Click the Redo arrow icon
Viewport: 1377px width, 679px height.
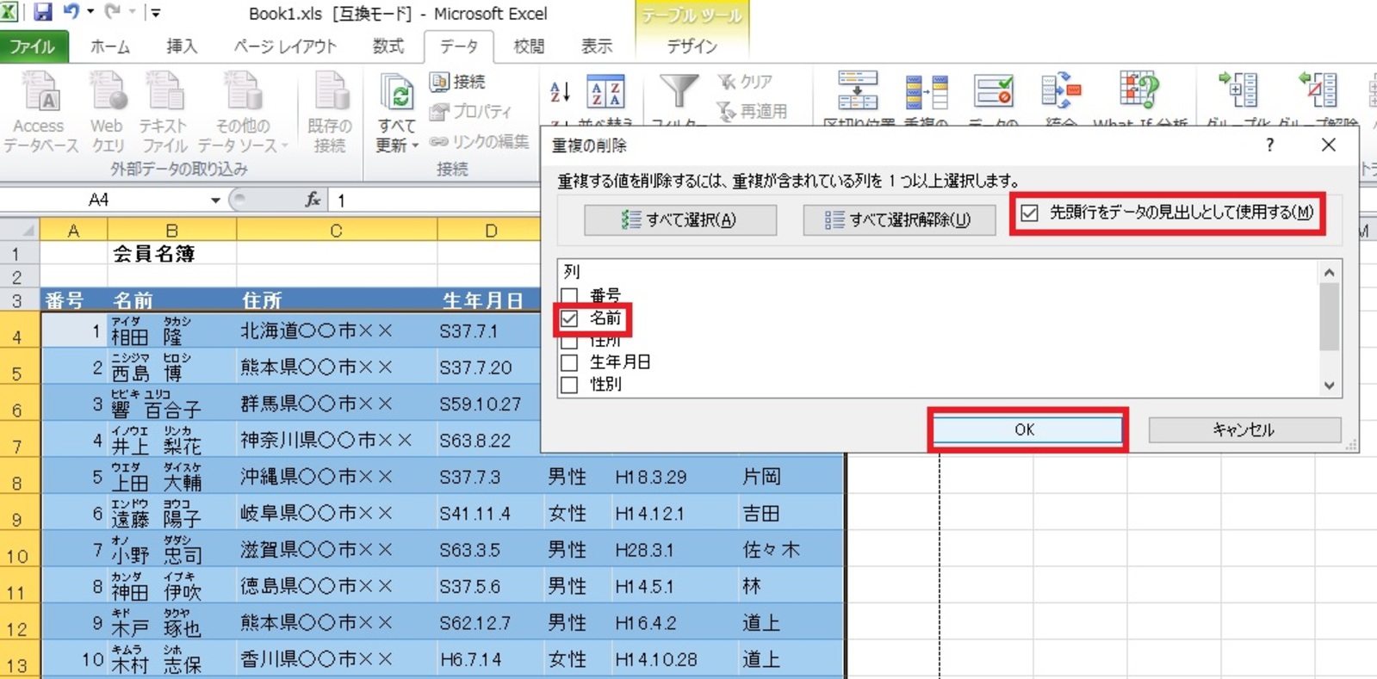point(112,11)
